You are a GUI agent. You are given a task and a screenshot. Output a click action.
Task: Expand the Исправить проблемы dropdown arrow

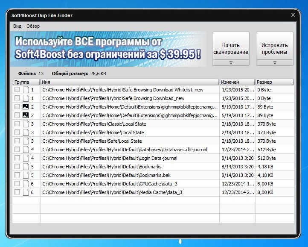tap(275, 62)
